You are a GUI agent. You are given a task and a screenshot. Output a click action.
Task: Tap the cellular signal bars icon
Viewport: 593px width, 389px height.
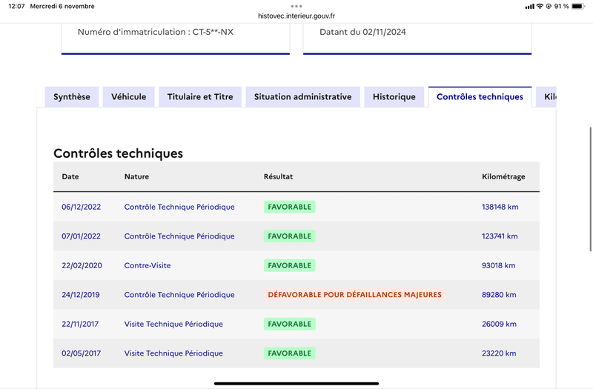pos(530,6)
